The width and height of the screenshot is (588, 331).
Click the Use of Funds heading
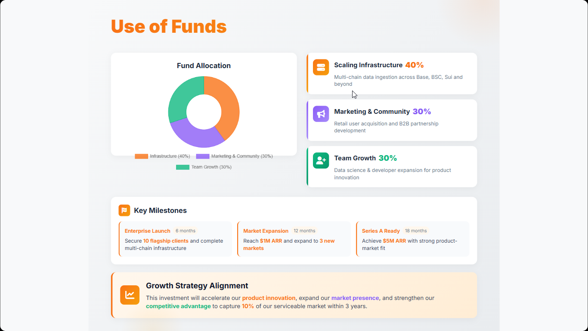click(169, 26)
